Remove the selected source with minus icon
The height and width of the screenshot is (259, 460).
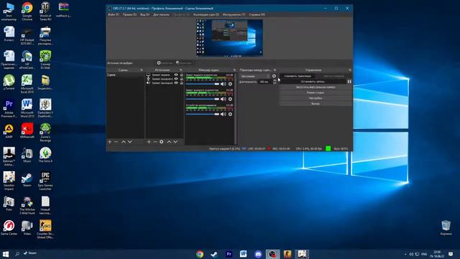155,142
